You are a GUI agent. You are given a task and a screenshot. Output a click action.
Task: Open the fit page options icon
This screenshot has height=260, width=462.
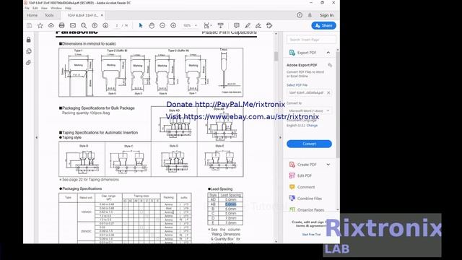click(207, 26)
